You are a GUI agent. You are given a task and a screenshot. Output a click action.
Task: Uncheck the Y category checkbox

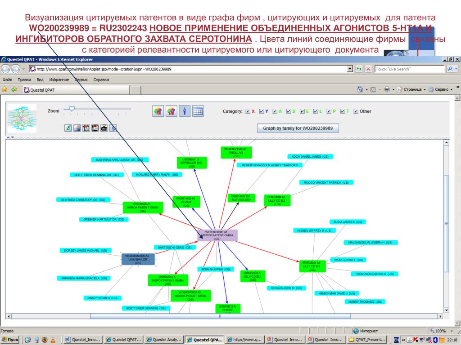pyautogui.click(x=262, y=111)
